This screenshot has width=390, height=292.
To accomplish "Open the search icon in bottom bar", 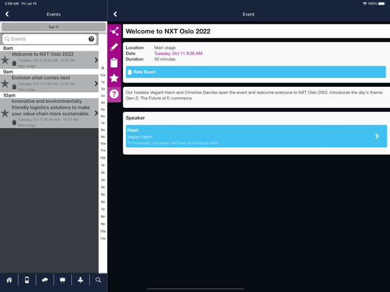I will [x=98, y=280].
